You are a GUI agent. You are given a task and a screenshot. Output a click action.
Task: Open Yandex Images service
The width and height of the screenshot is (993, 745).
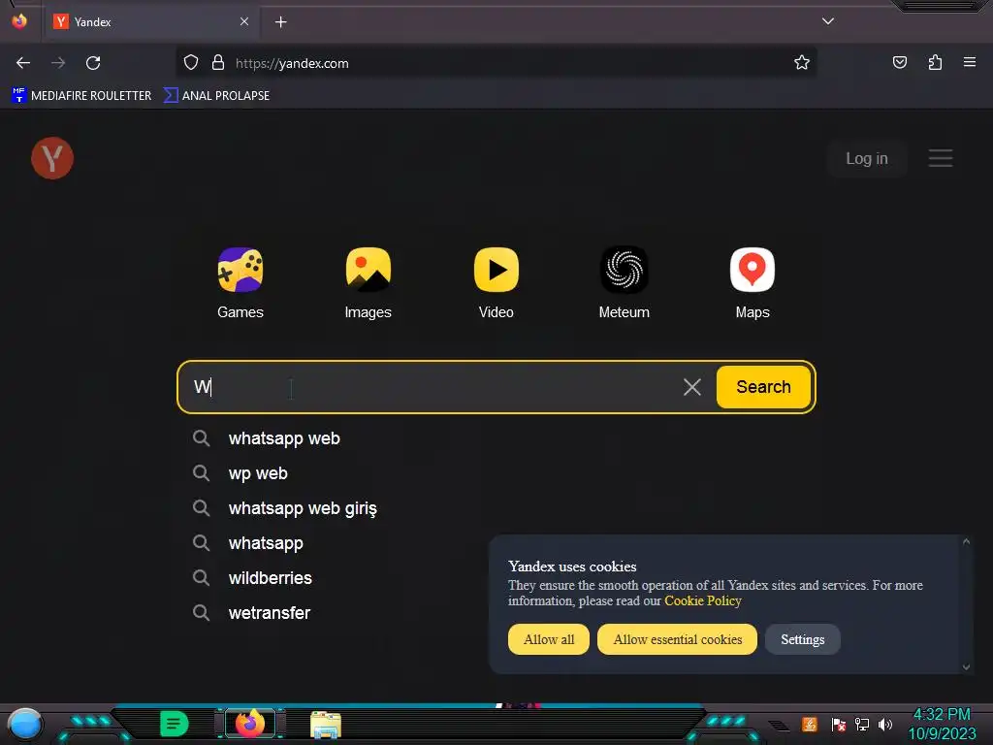[368, 282]
